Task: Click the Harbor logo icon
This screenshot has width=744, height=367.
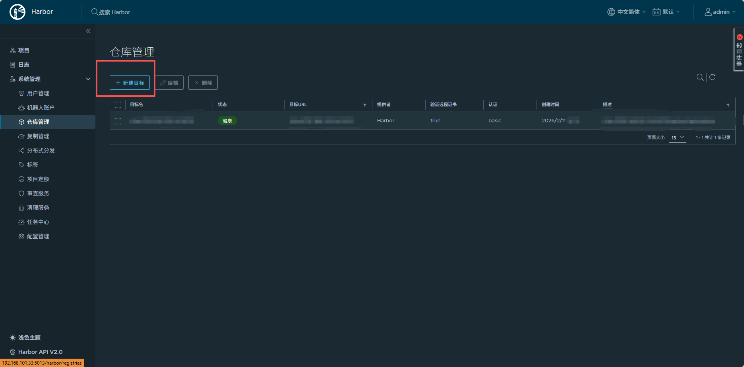Action: (17, 12)
